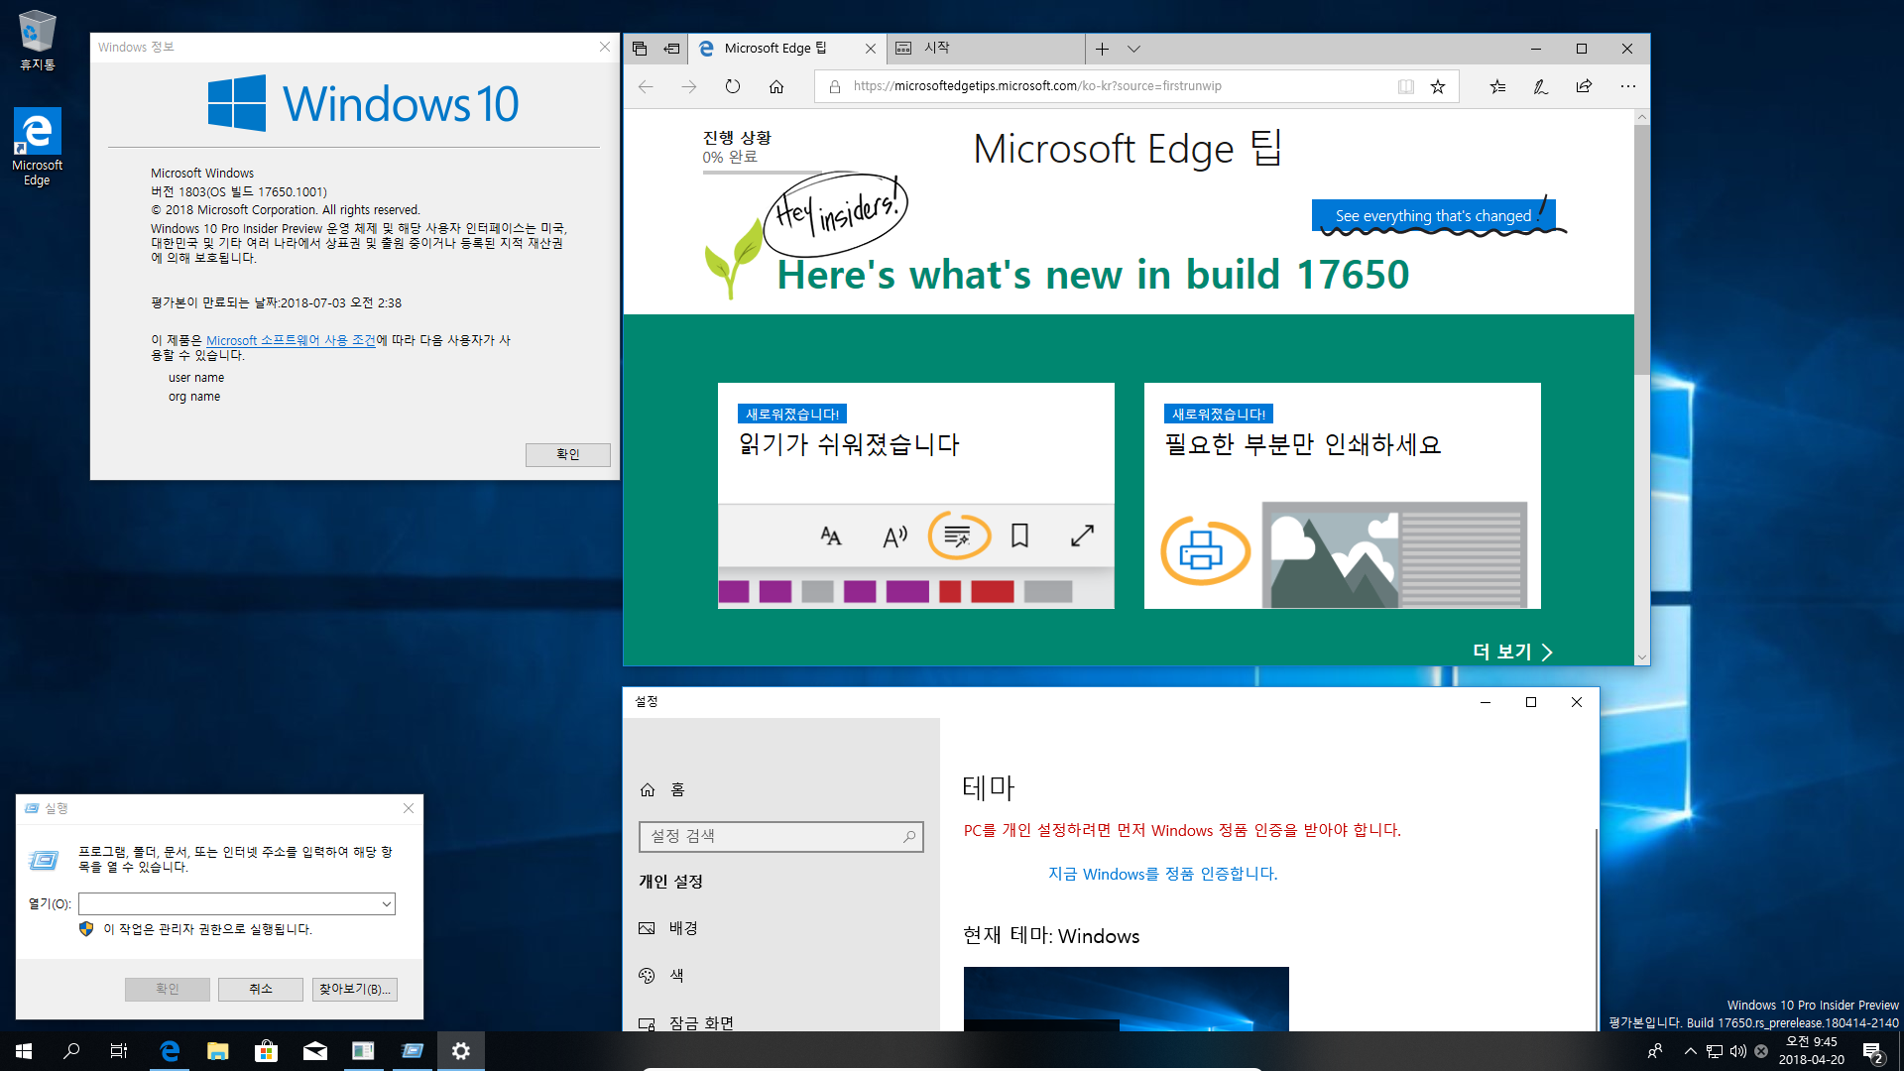Open Settings gear on taskbar

point(460,1051)
